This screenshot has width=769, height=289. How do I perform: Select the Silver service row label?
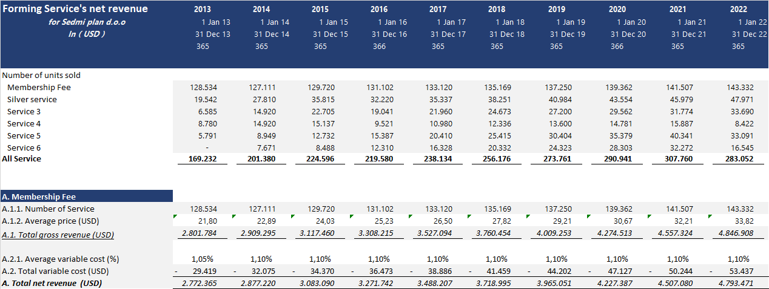(32, 100)
